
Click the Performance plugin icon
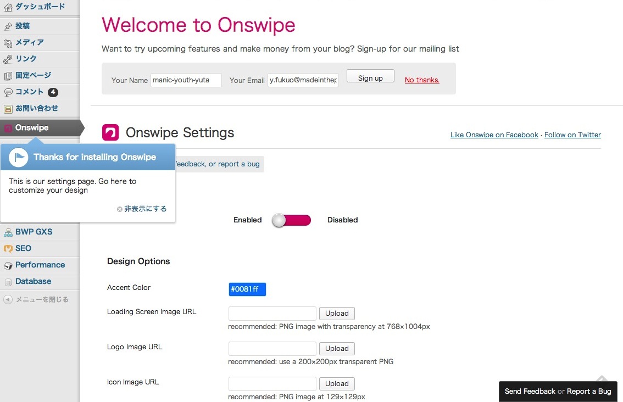click(8, 265)
